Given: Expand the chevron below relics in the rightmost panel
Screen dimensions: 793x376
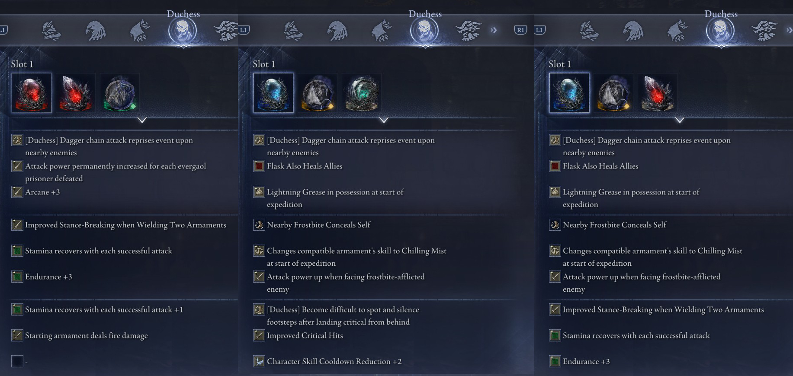Looking at the screenshot, I should coord(680,120).
